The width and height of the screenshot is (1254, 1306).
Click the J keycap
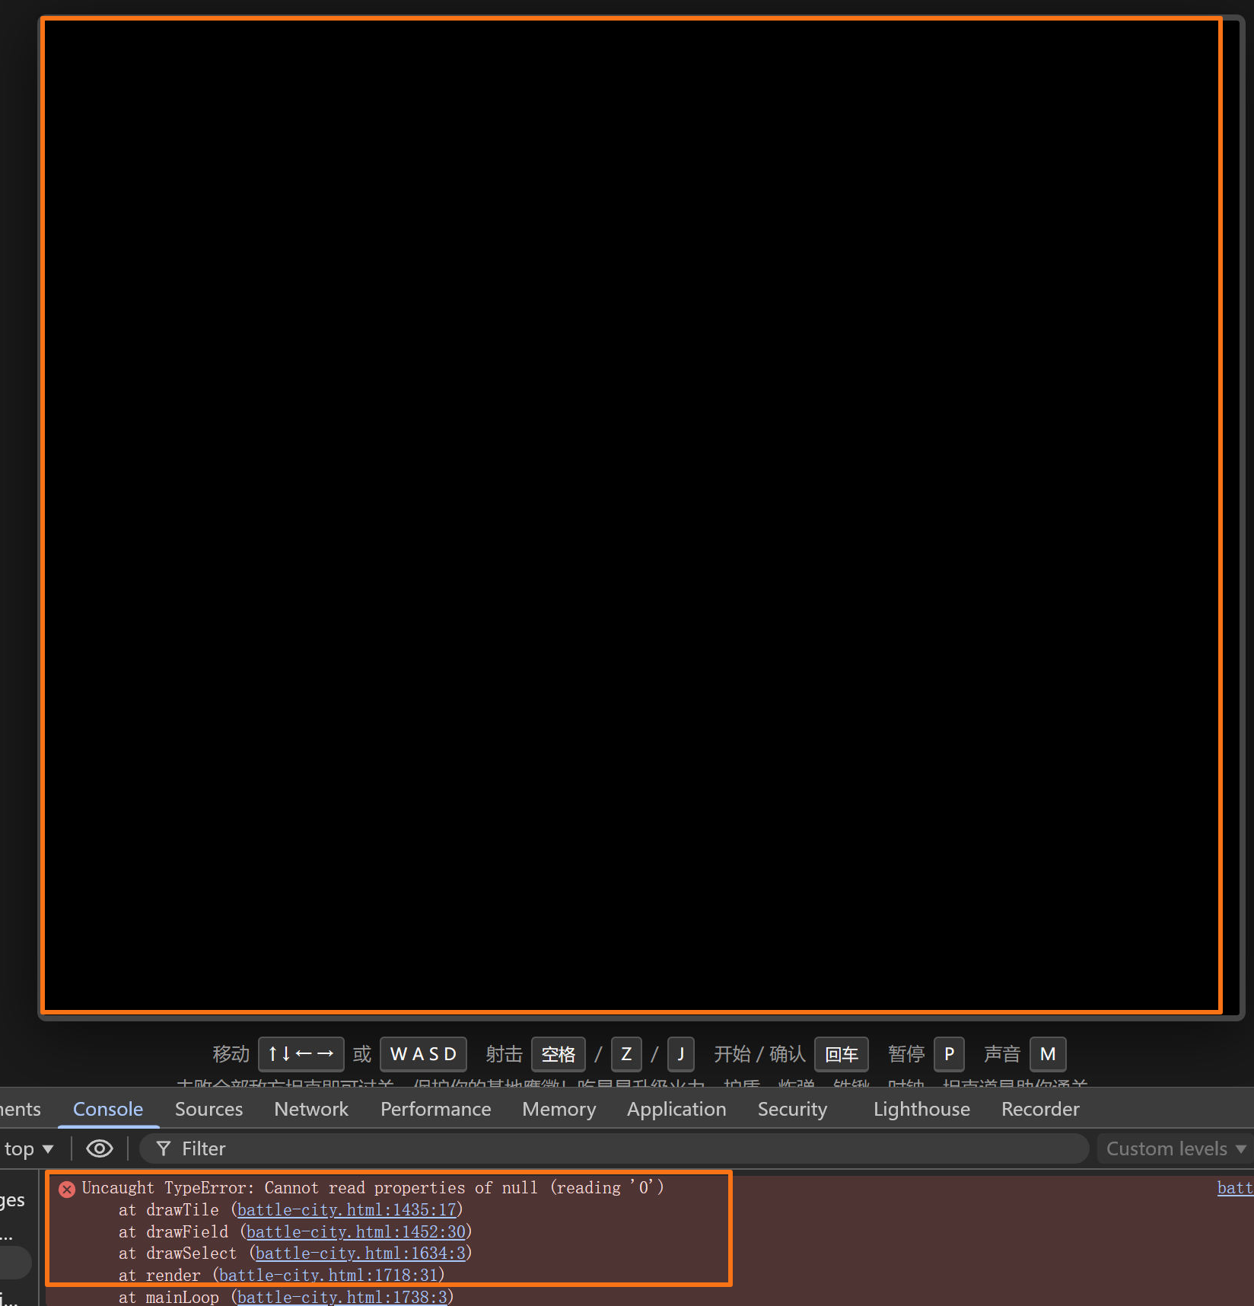point(681,1054)
